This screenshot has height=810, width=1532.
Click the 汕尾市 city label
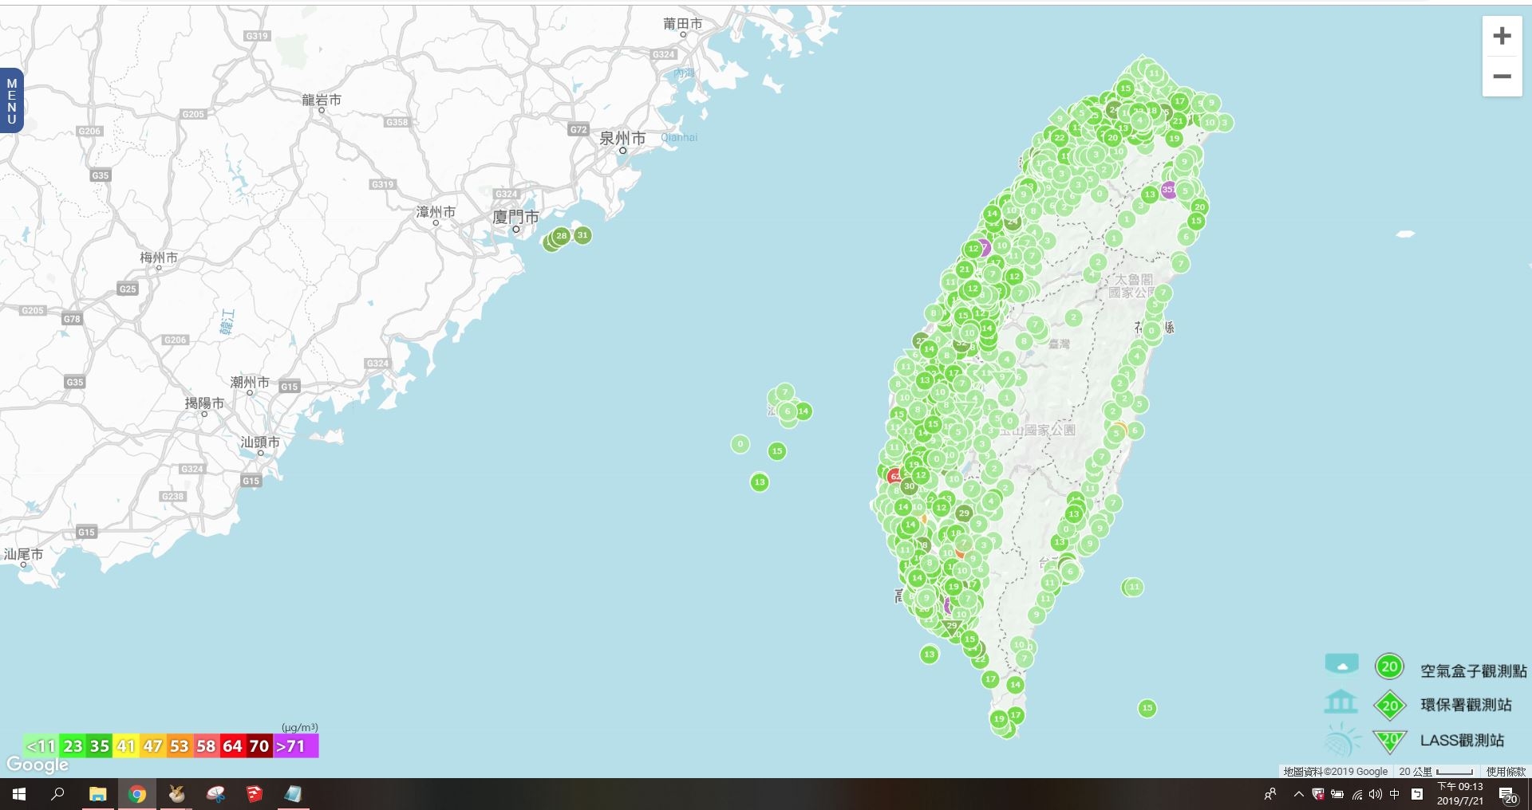[23, 554]
